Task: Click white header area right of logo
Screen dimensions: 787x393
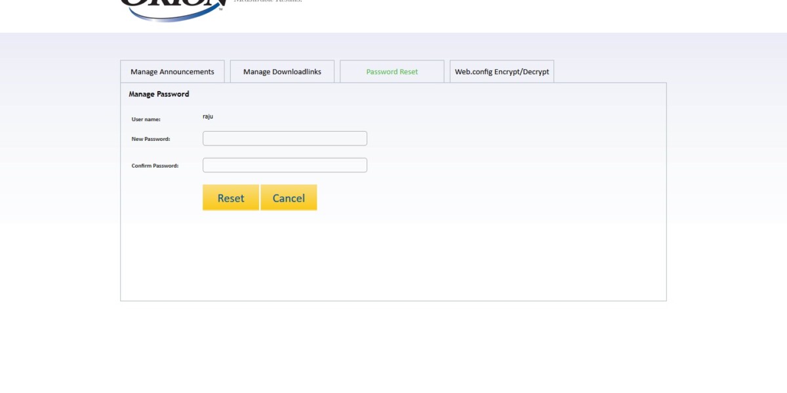Action: 525,14
